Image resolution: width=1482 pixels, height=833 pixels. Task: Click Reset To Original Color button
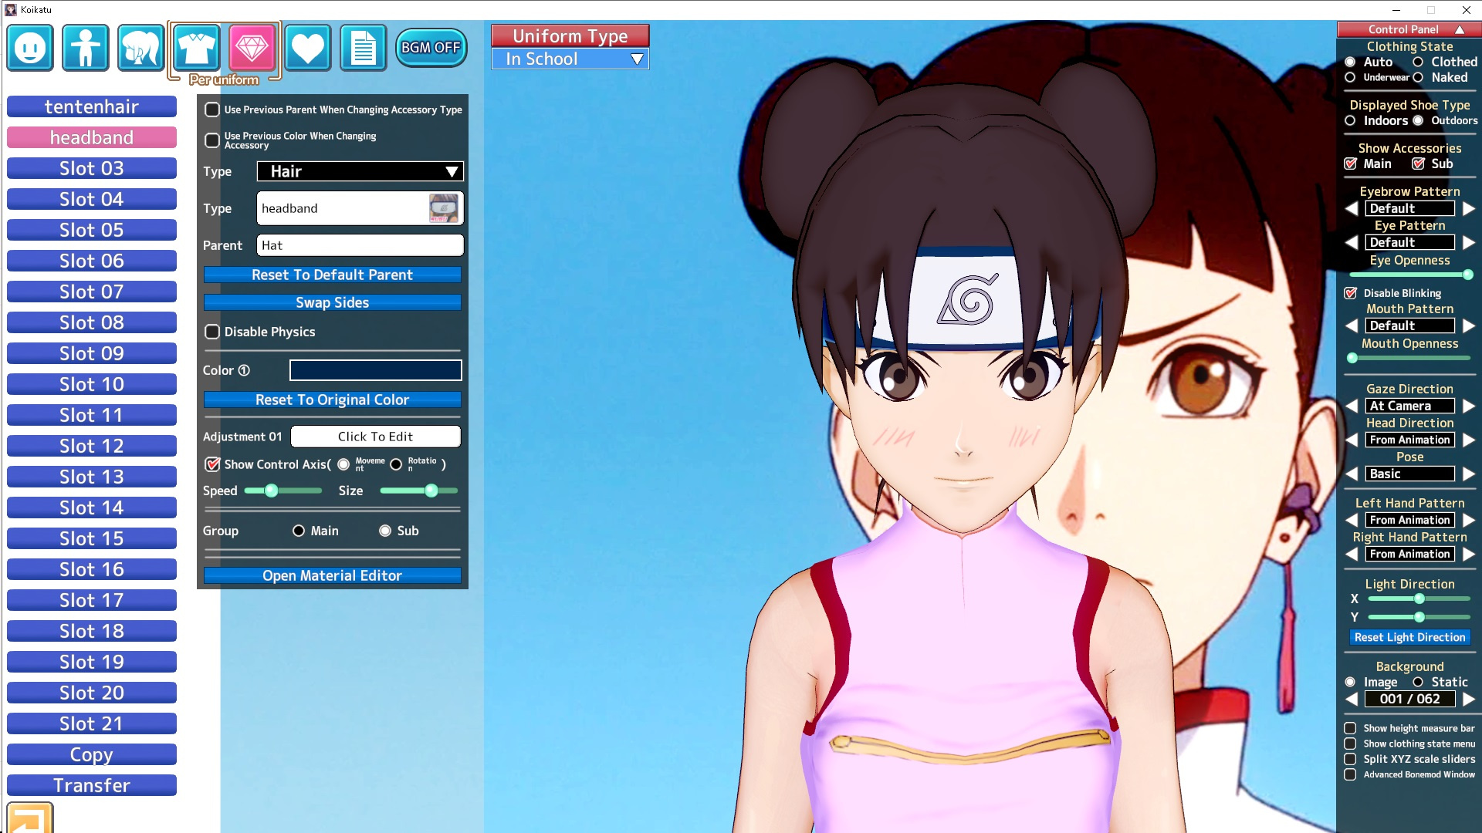click(x=333, y=400)
